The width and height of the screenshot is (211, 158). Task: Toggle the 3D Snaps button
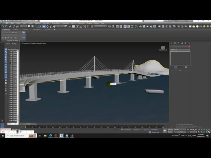pyautogui.click(x=77, y=26)
